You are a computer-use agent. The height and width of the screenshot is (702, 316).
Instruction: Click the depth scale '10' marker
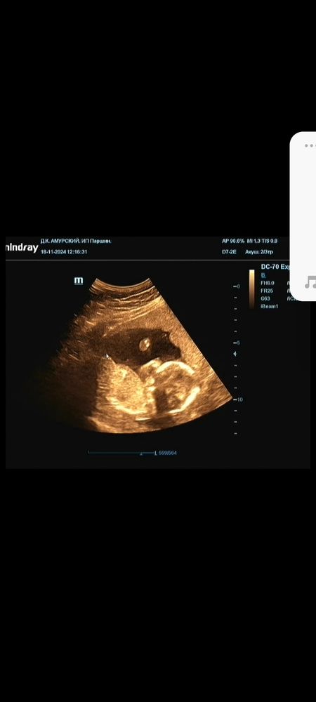[x=239, y=399]
